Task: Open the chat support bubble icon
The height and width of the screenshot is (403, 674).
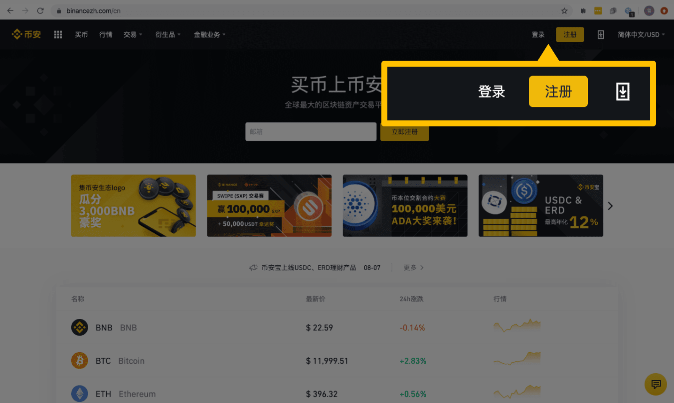Action: pyautogui.click(x=656, y=384)
